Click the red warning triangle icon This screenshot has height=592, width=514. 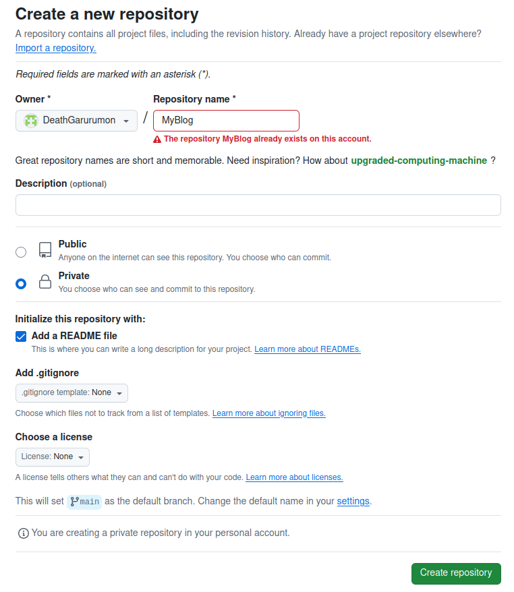(x=157, y=140)
